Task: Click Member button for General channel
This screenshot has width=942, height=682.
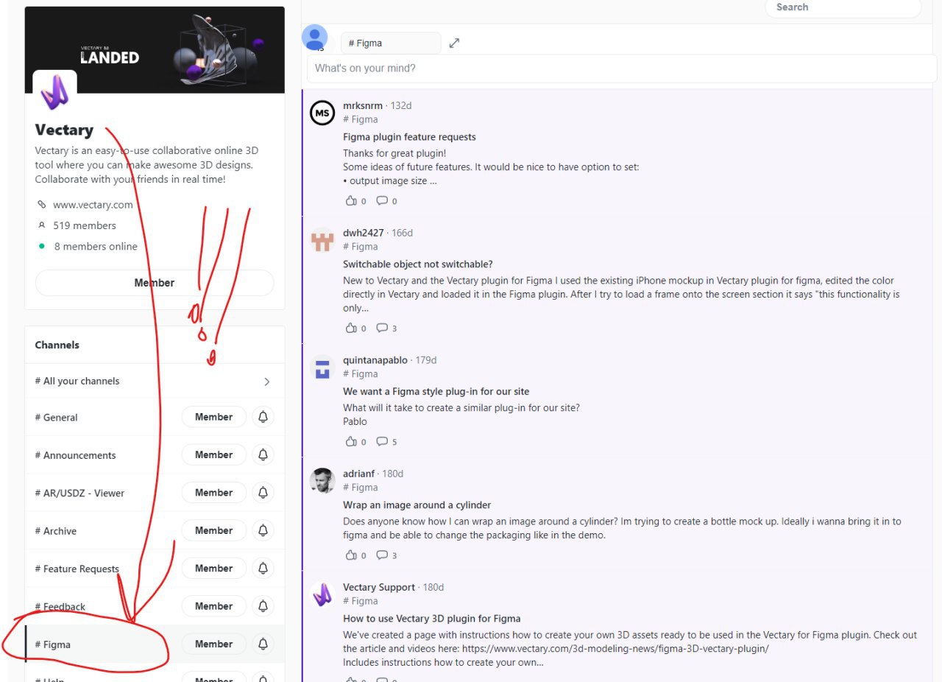Action: point(214,417)
